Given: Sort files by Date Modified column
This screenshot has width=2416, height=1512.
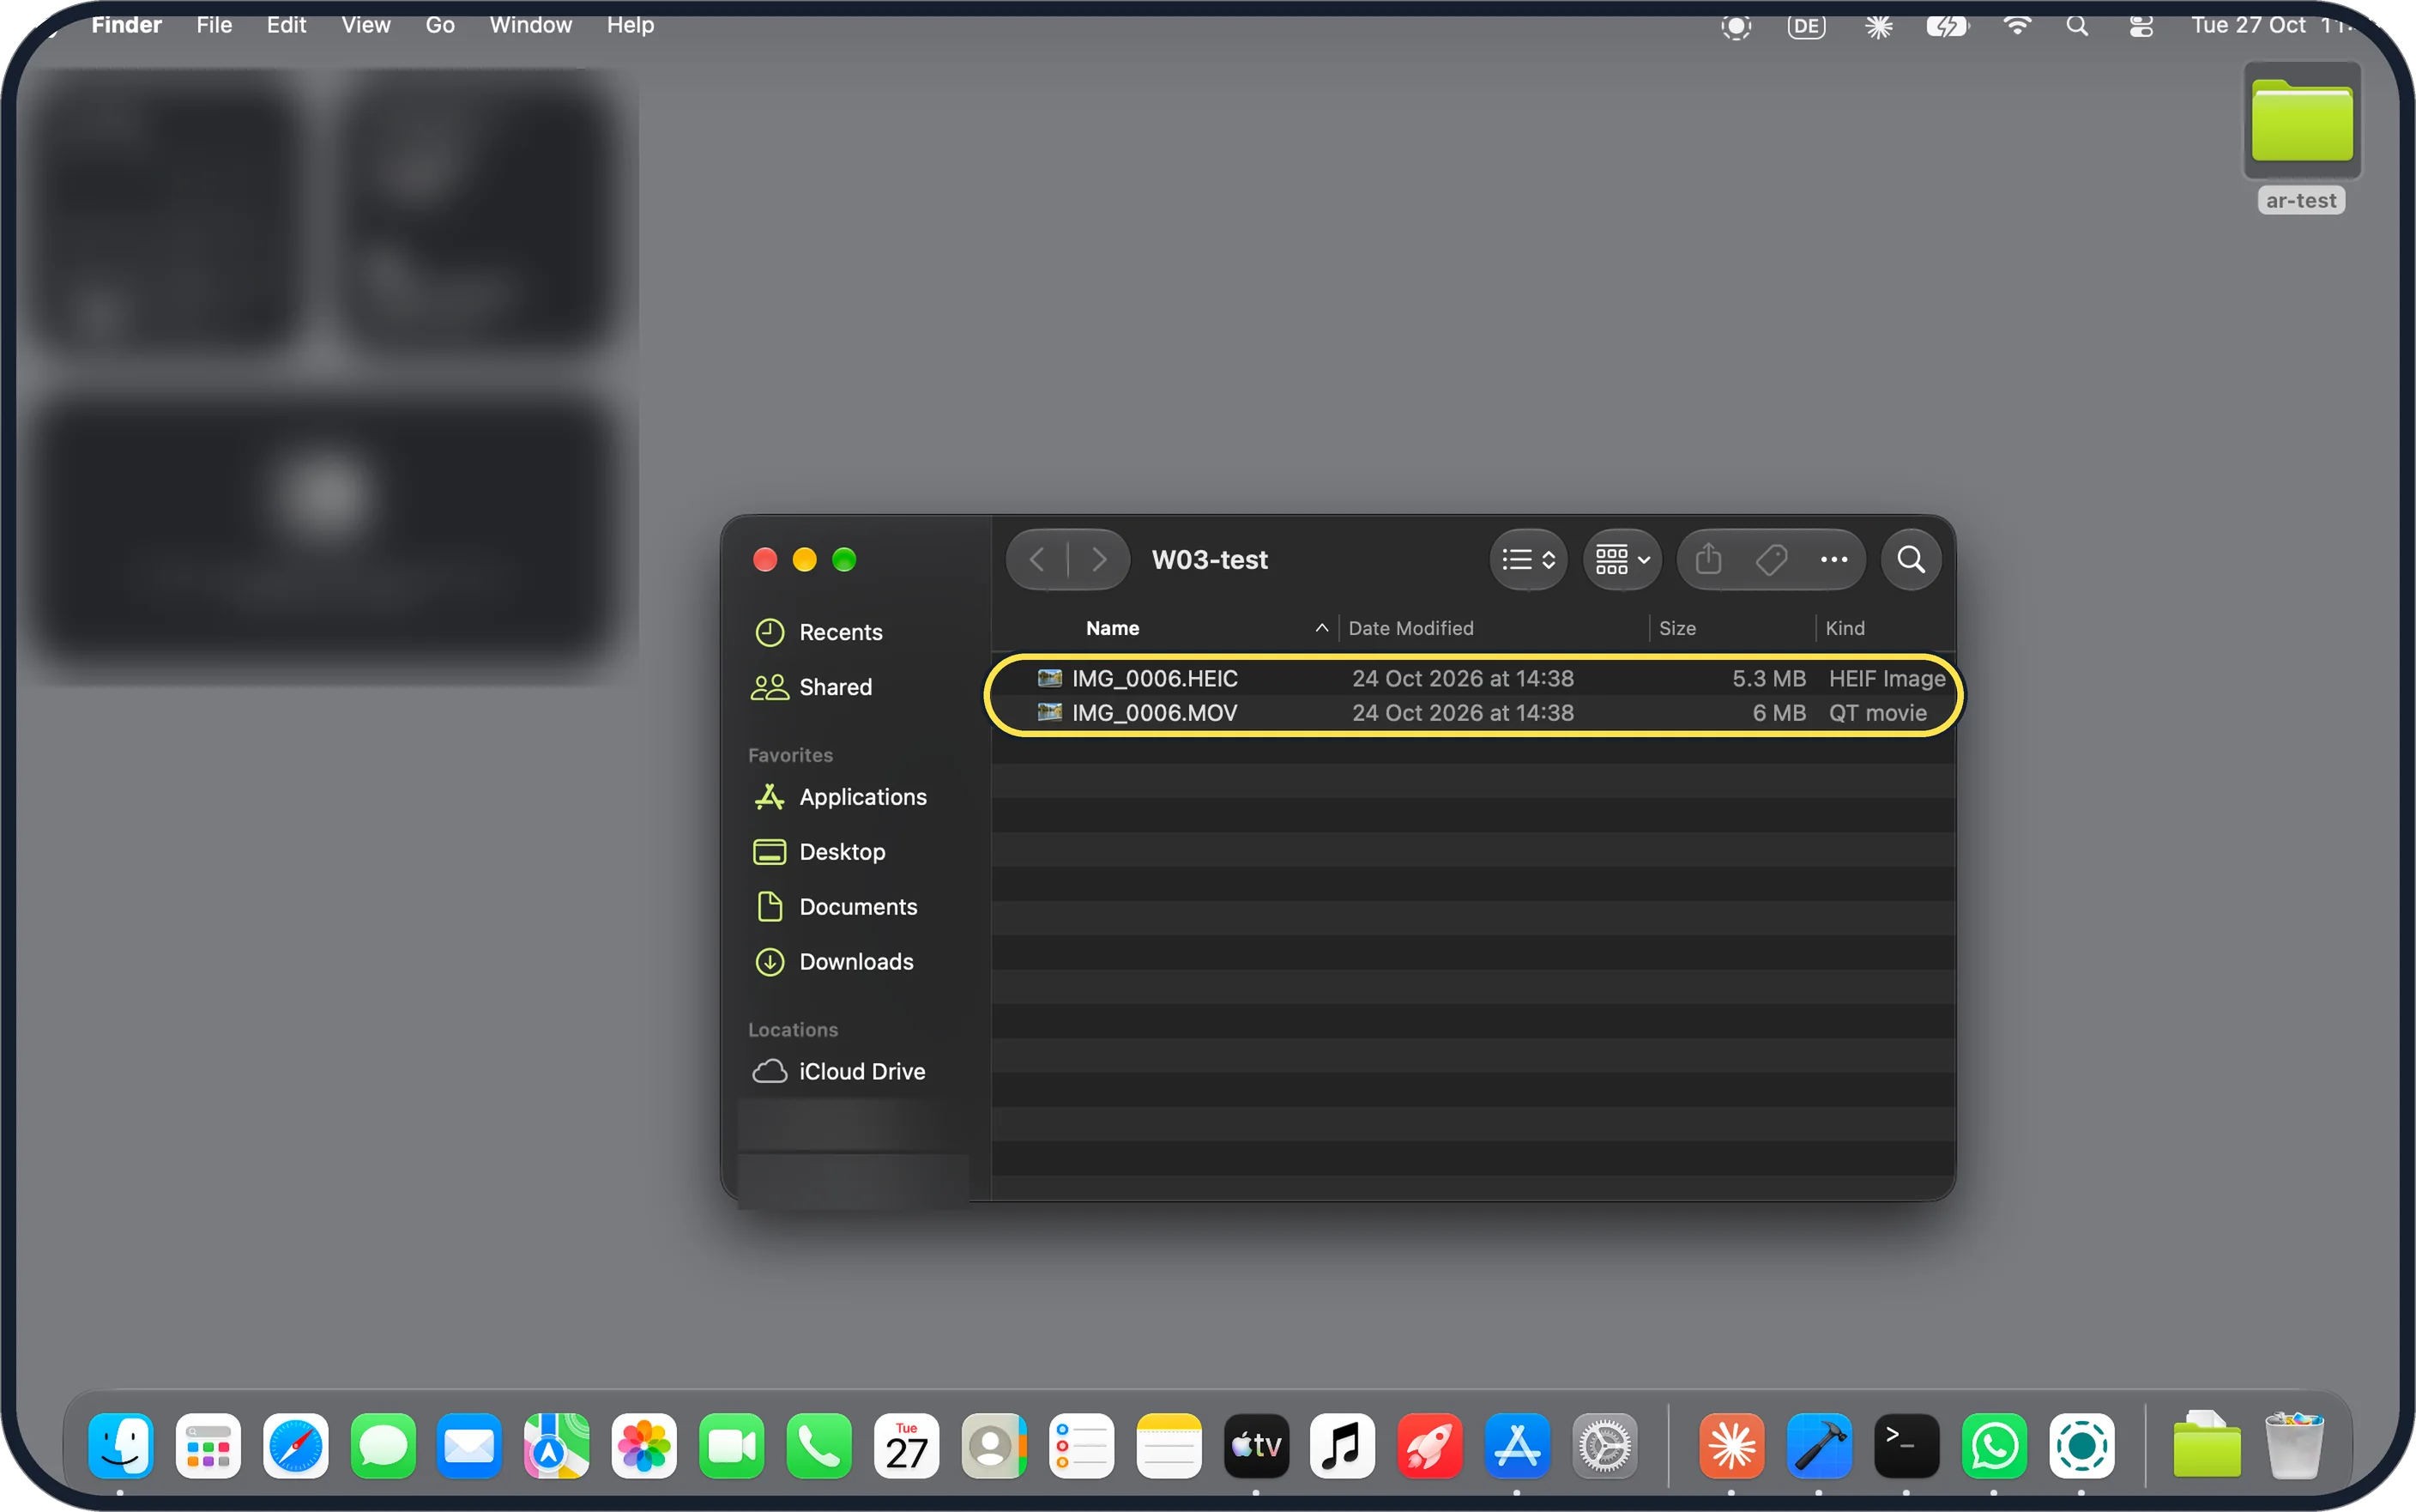Looking at the screenshot, I should click(1410, 628).
